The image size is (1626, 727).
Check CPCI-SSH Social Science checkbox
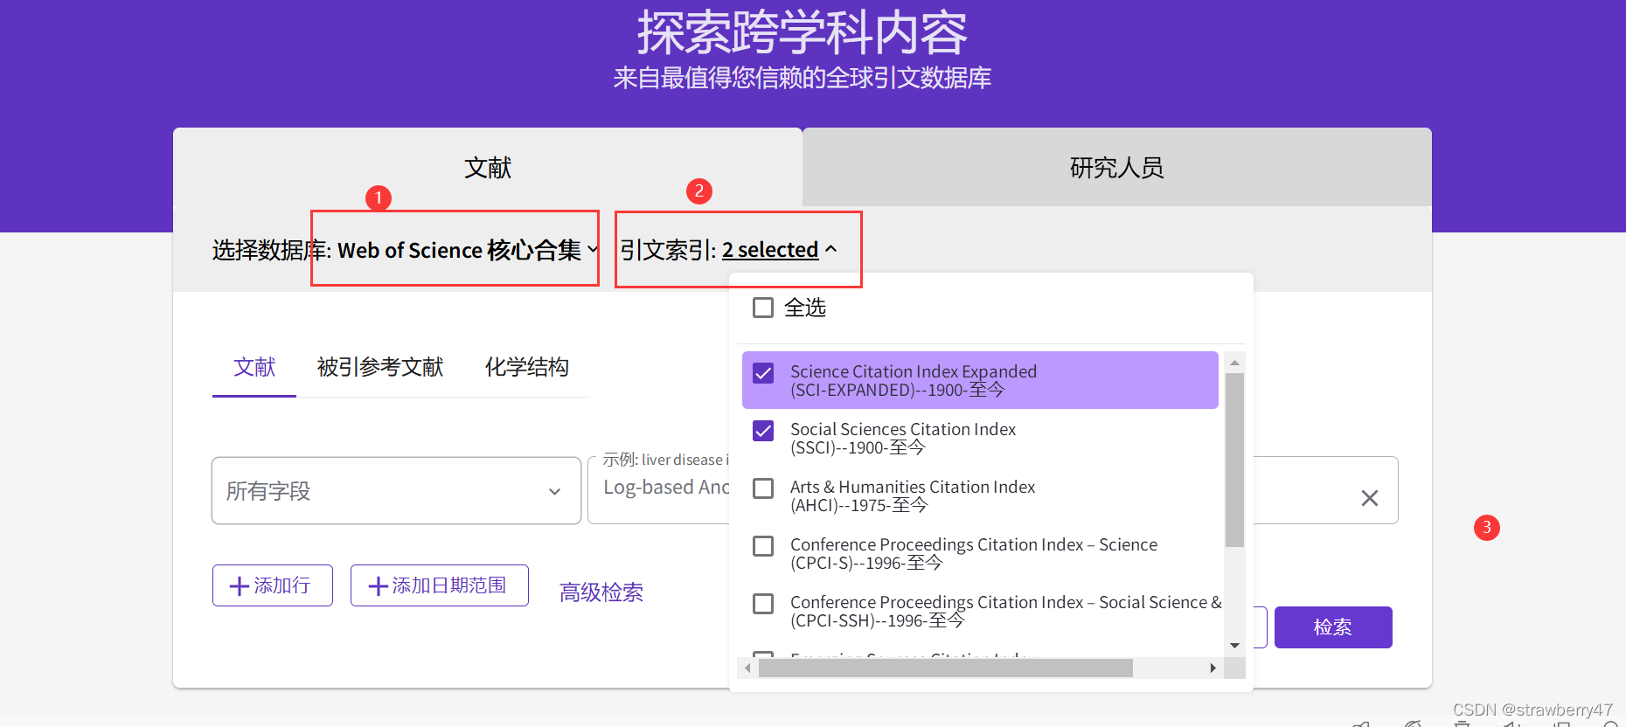[x=763, y=604]
